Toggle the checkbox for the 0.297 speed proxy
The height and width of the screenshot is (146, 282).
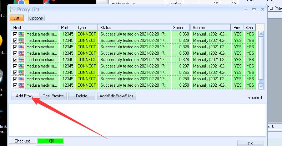[15, 66]
